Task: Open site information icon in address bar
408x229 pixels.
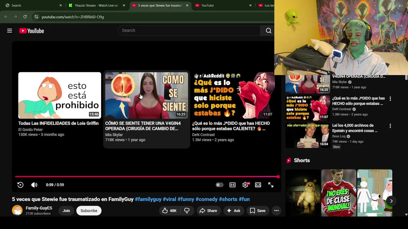Action: [36, 17]
